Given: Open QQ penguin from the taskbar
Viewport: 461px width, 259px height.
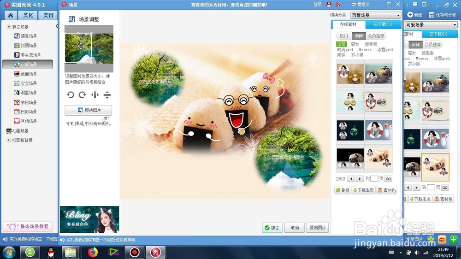Looking at the screenshot, I should click(51, 252).
